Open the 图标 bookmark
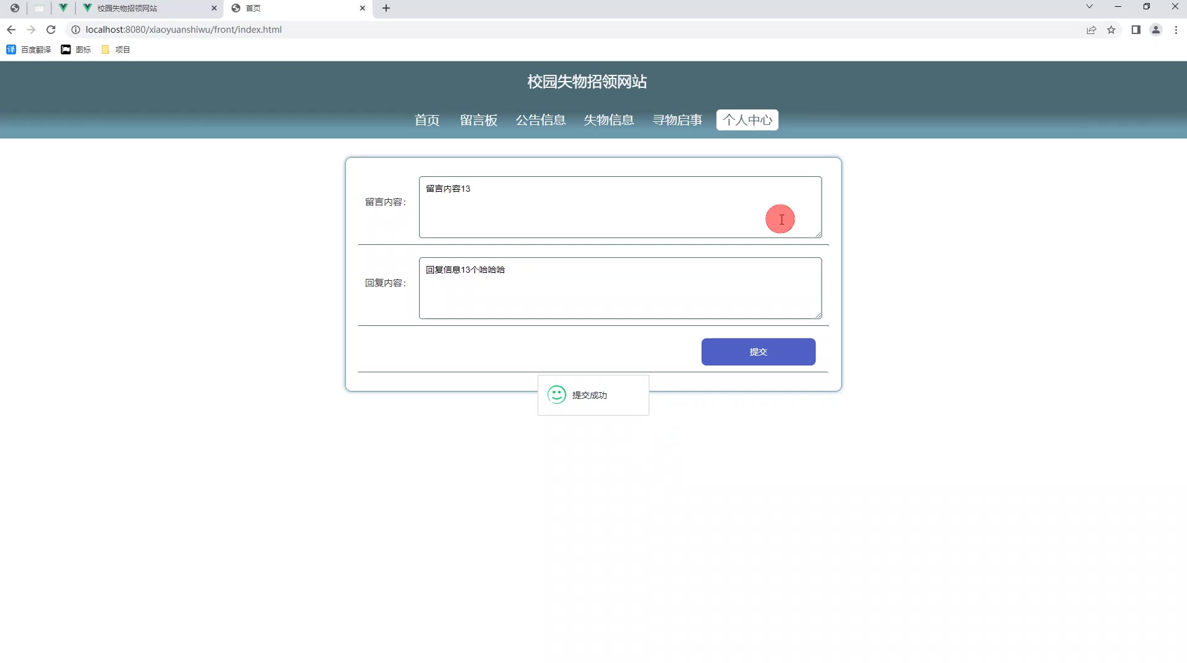The width and height of the screenshot is (1187, 663). (x=75, y=49)
